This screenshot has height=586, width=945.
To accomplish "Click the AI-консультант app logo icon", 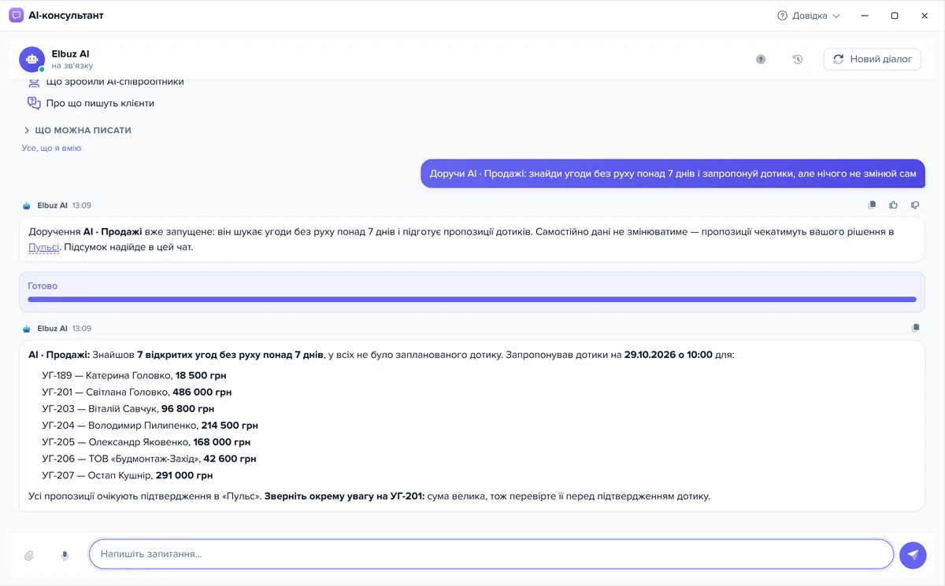I will (16, 16).
